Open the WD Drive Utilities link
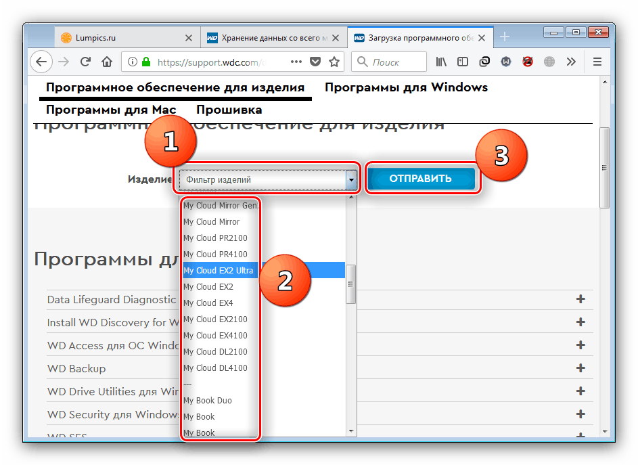The image size is (638, 465). [x=113, y=392]
